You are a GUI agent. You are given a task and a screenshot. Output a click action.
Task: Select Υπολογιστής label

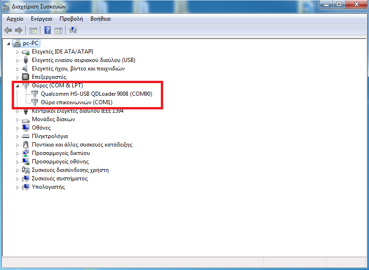[x=48, y=187]
